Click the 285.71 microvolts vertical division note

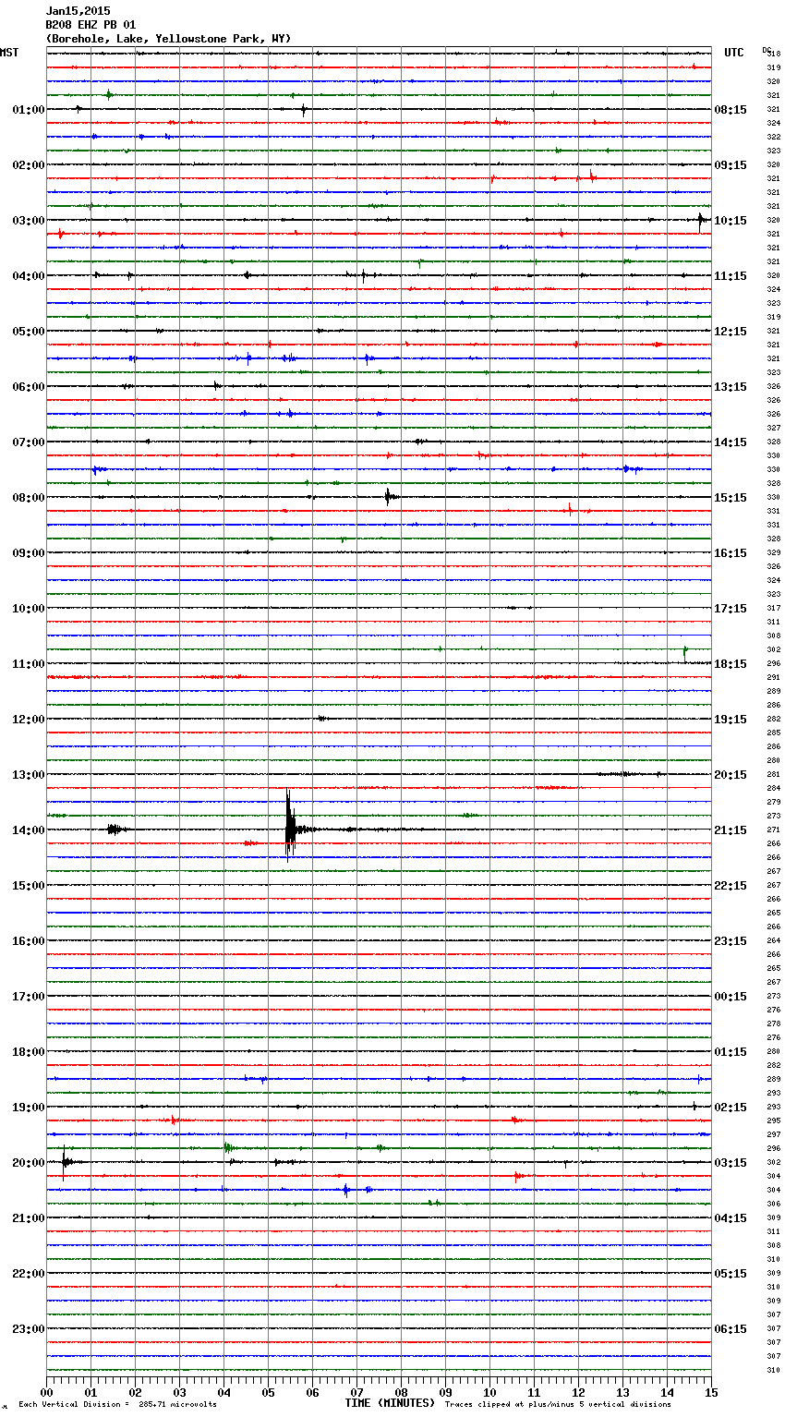tap(117, 1405)
